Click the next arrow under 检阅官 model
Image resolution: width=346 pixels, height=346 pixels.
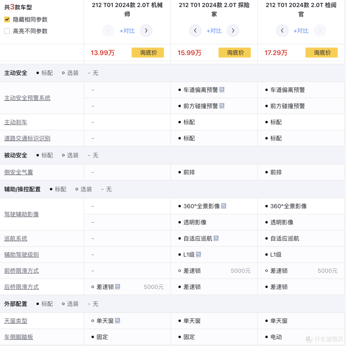coord(320,31)
